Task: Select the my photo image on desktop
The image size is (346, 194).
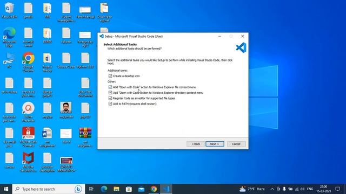Action: [x=66, y=110]
